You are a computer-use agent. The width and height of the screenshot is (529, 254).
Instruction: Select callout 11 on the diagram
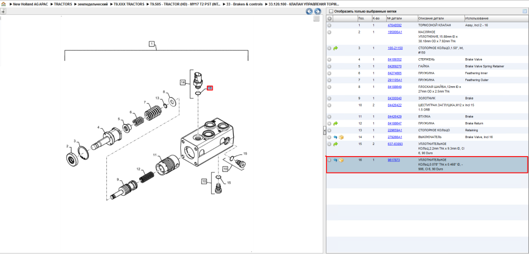pos(155,155)
